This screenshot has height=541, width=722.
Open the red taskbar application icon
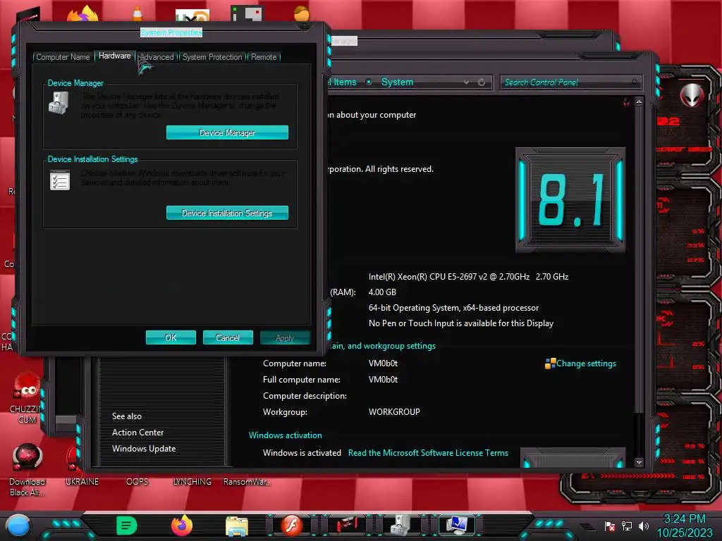pos(347,526)
